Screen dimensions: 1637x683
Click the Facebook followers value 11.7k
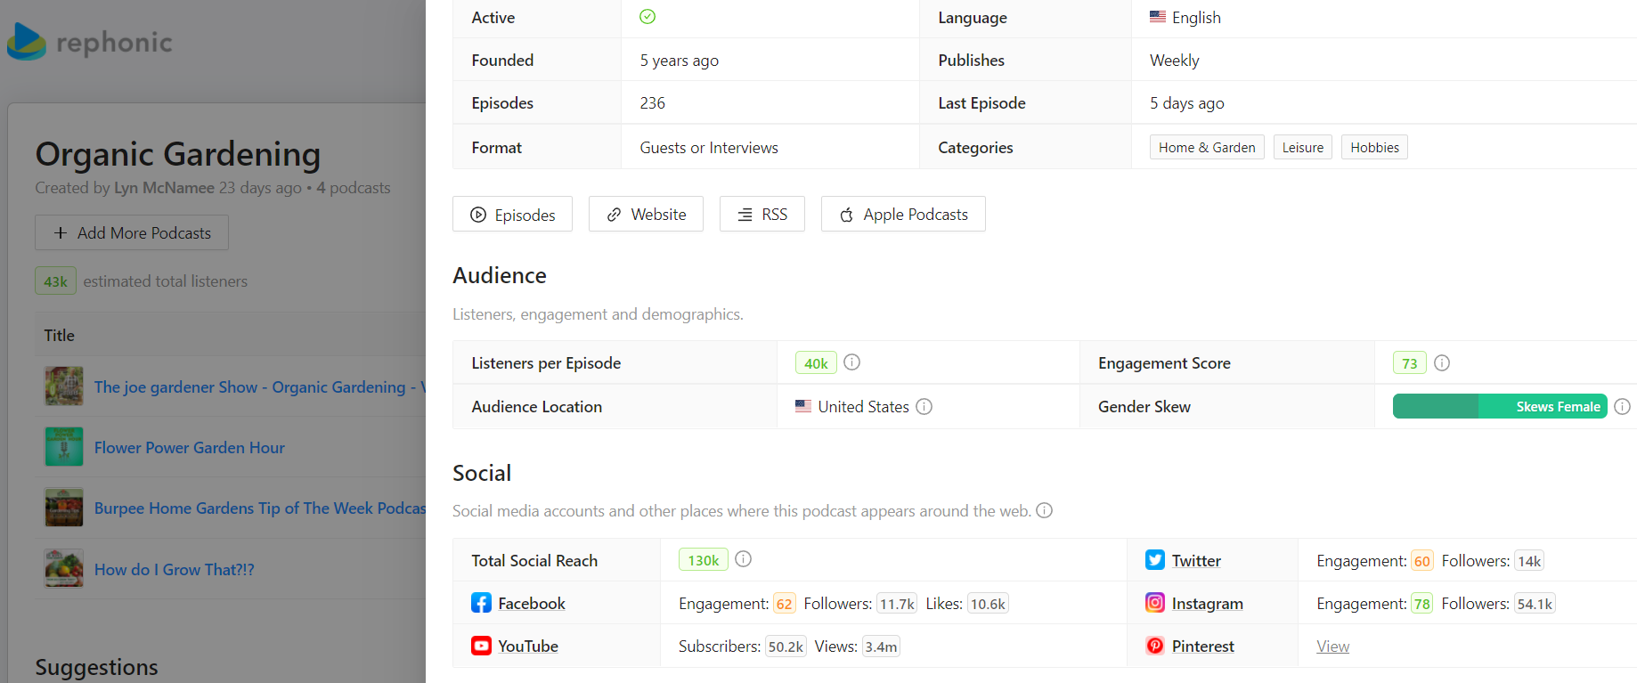point(897,604)
